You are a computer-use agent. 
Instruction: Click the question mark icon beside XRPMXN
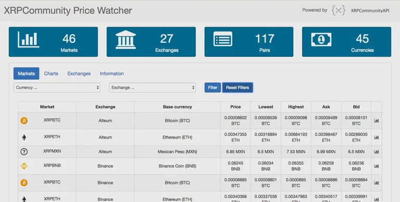point(24,151)
